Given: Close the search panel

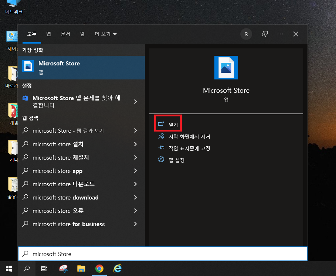Looking at the screenshot, I should tap(295, 34).
